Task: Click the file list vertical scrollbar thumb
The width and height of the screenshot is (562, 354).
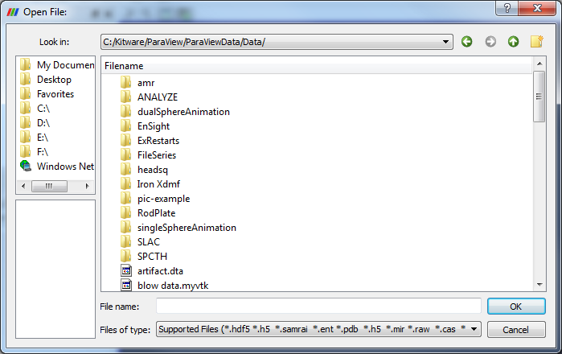Action: 539,97
